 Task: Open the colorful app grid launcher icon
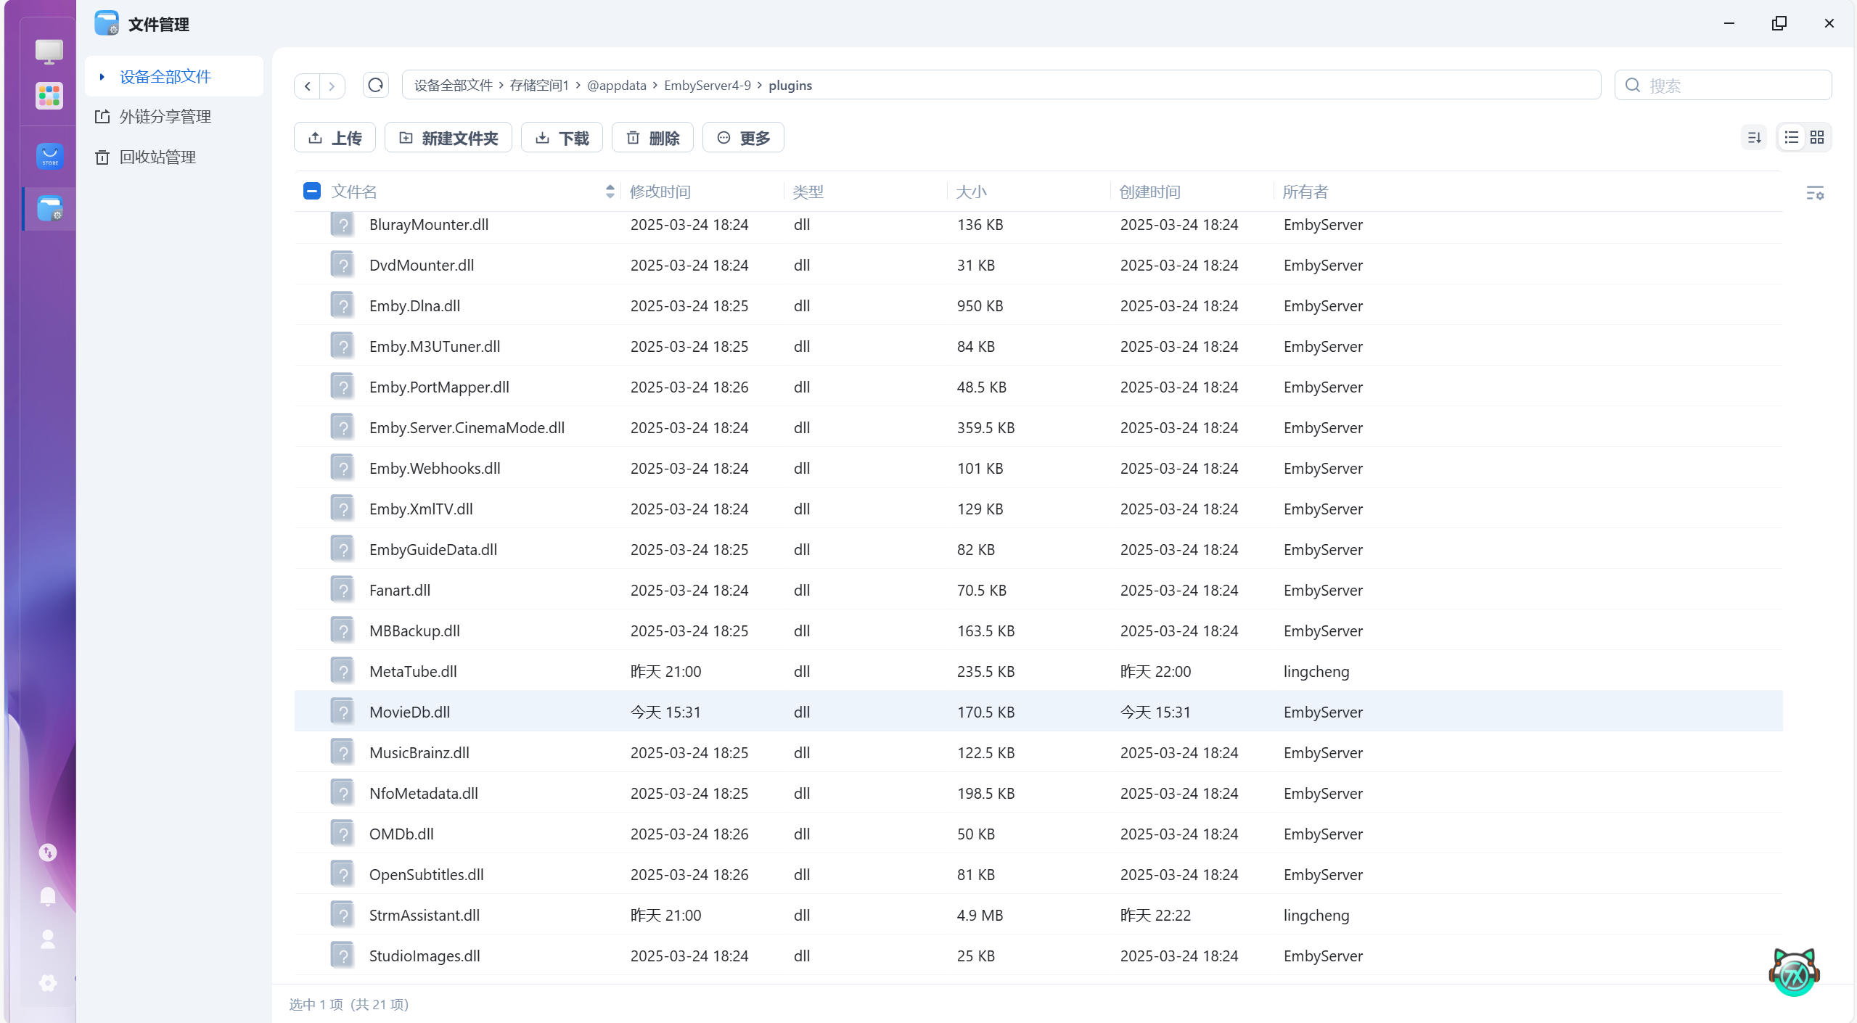tap(49, 96)
